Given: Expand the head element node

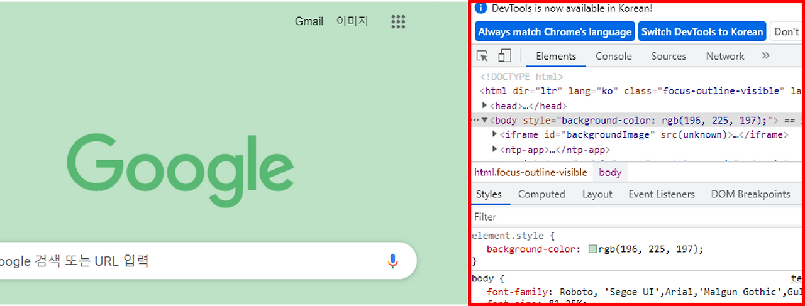Looking at the screenshot, I should (x=485, y=106).
